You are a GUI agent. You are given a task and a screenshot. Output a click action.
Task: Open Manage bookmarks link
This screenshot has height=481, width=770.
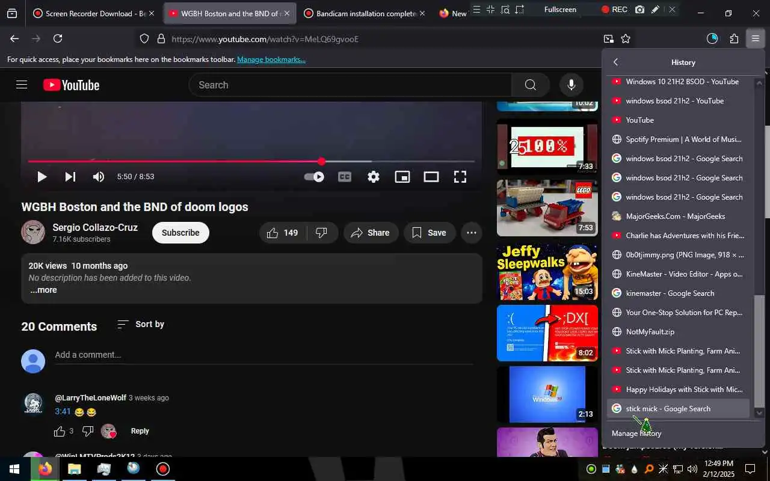(x=271, y=60)
